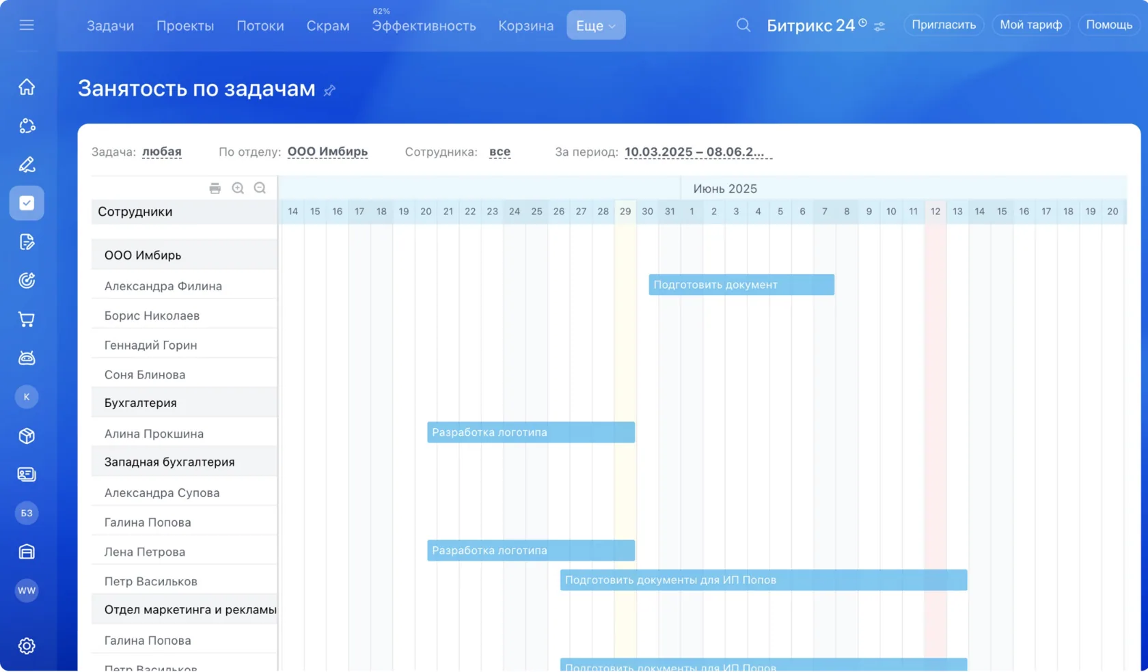Select Алина Прокшина's Разработка логотипа bar

[531, 432]
